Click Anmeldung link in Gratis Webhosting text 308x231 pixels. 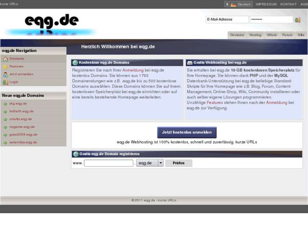pyautogui.click(x=277, y=103)
